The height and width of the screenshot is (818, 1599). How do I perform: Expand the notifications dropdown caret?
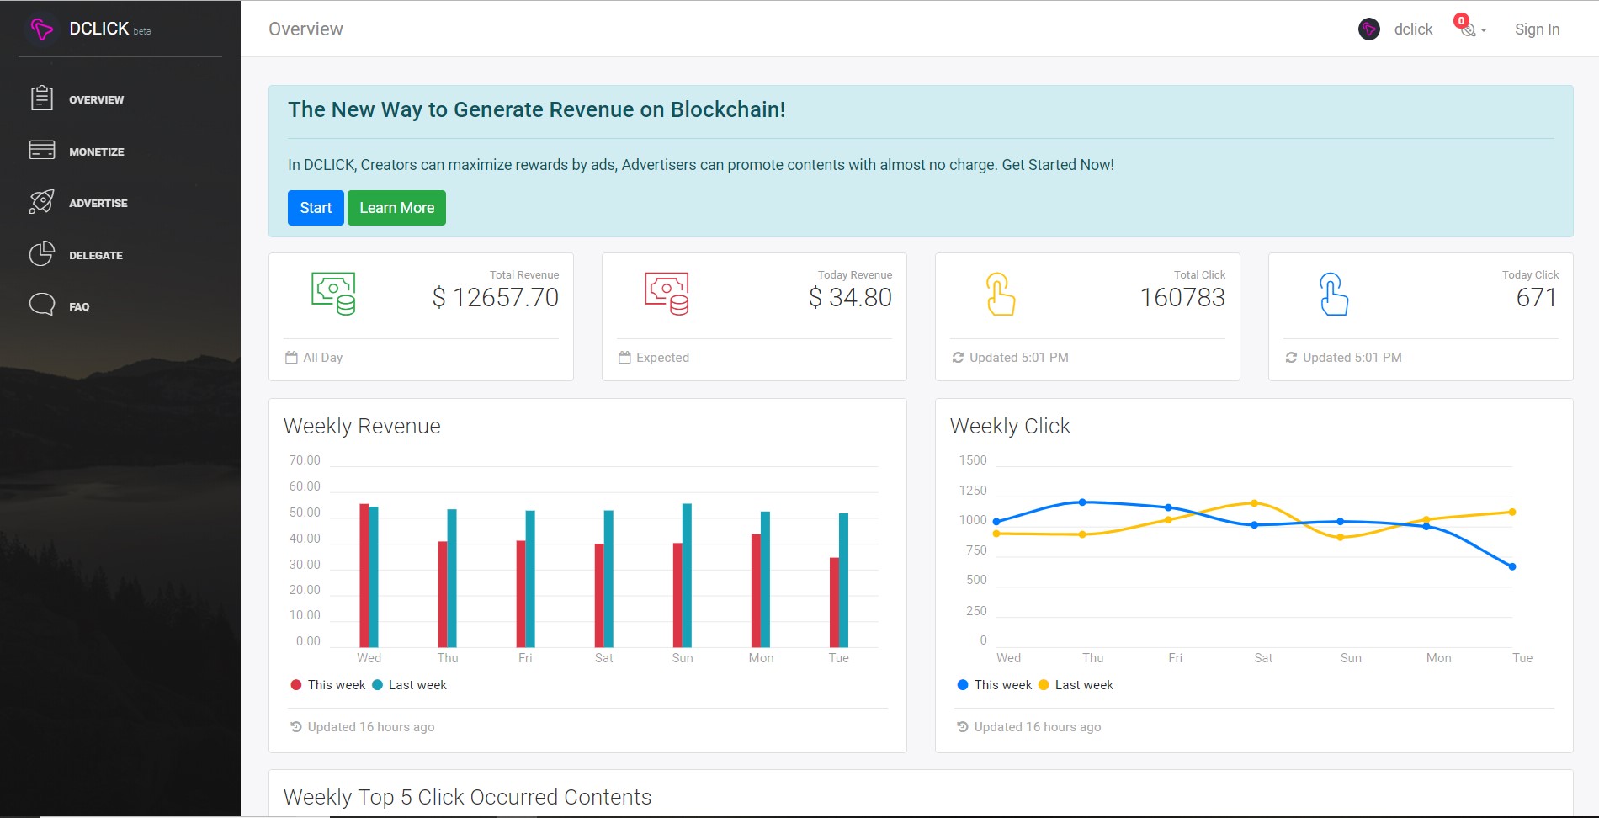click(1484, 30)
